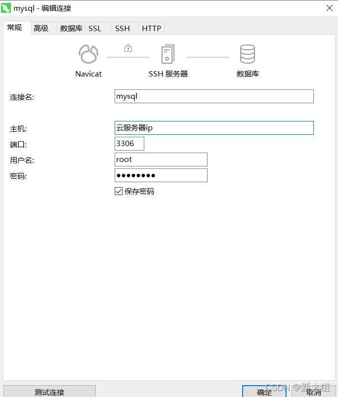Focus the 主机 field with 云服务器ip
The image size is (338, 397).
[214, 128]
